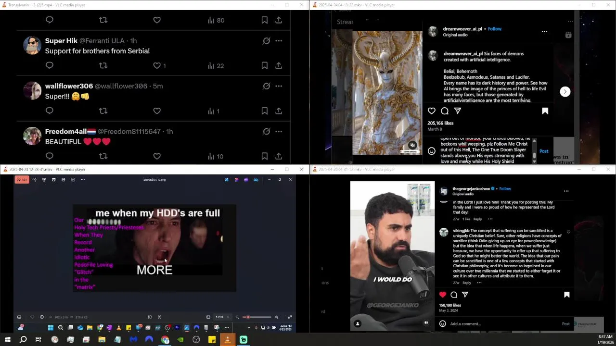Open 205,166 likes list
The image size is (616, 346).
[440, 123]
